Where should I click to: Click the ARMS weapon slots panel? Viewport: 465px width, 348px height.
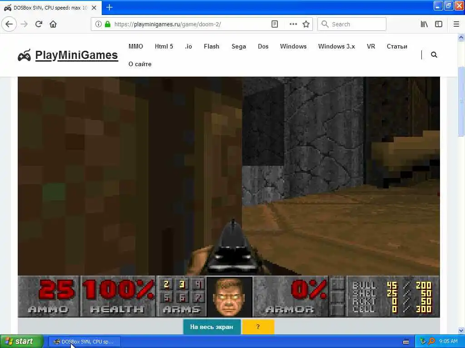[x=181, y=296]
